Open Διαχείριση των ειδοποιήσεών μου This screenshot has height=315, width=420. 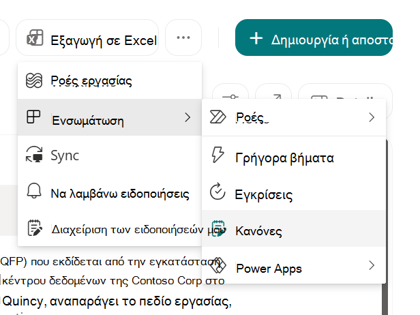click(x=110, y=229)
